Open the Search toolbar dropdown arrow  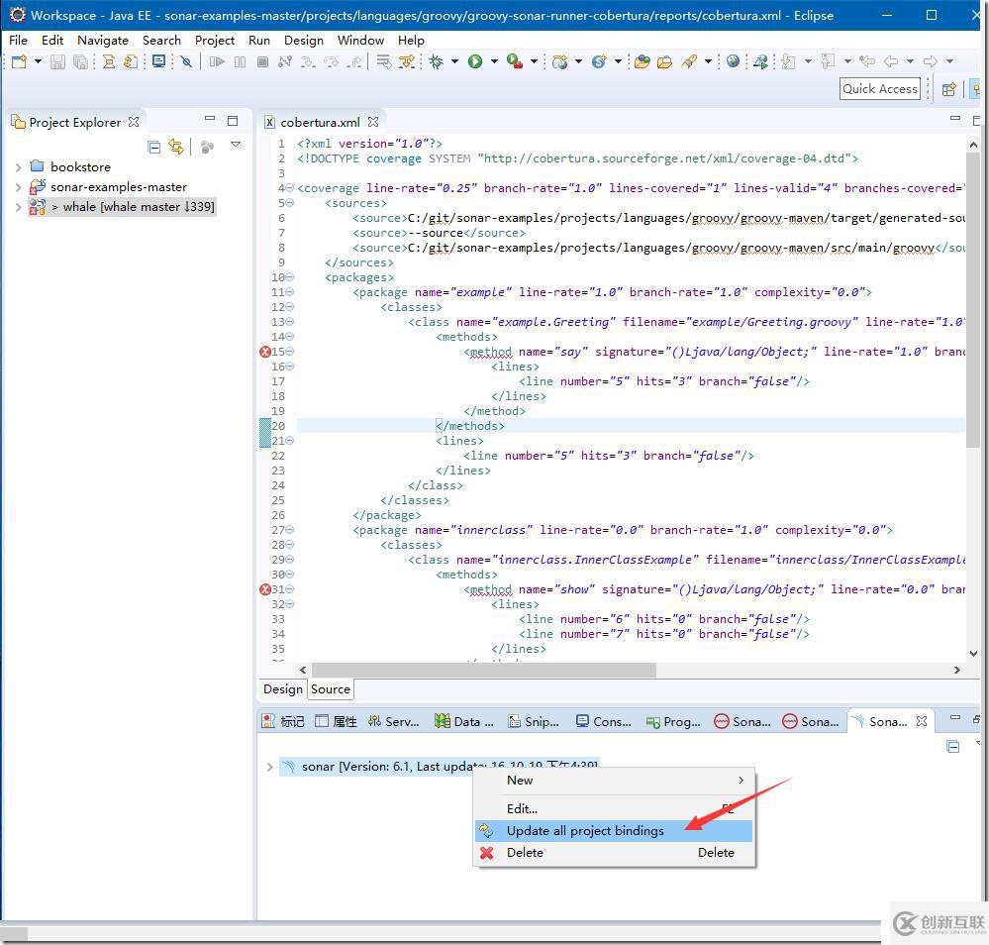(708, 61)
